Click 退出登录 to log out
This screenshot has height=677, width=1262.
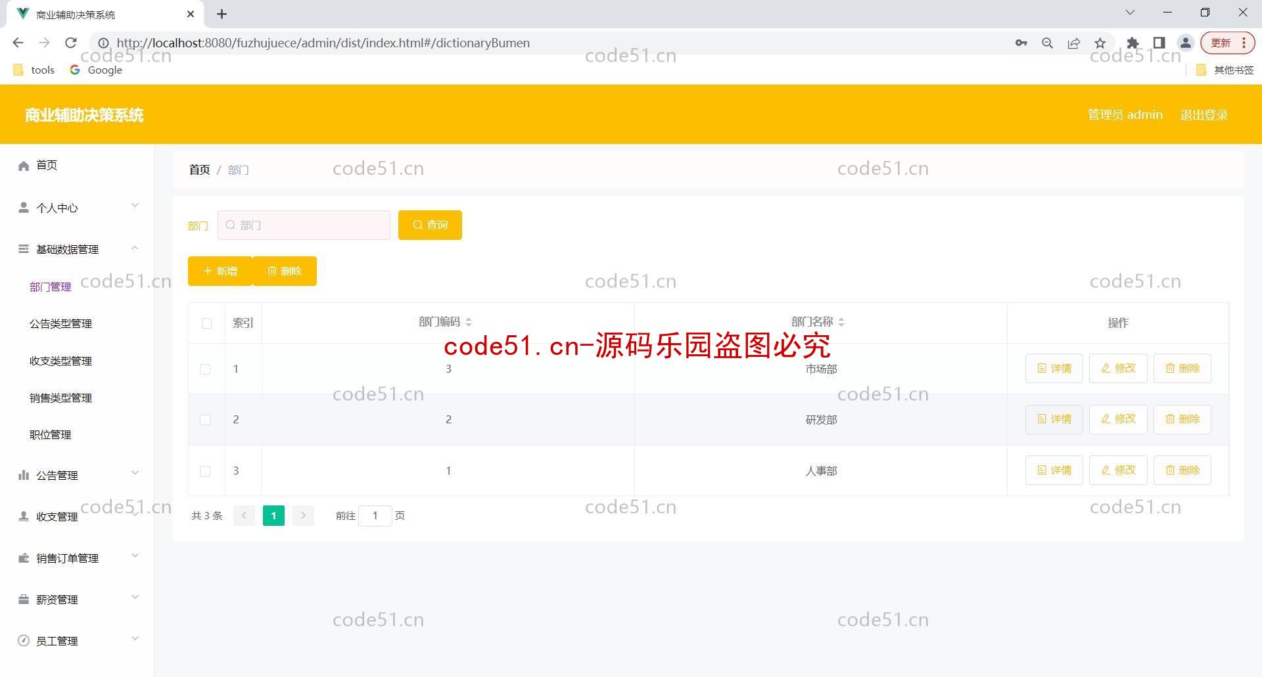point(1204,115)
